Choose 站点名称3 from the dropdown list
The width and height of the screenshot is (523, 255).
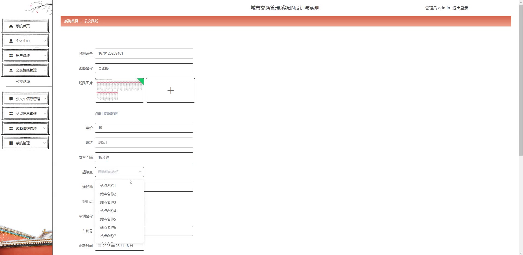tap(120, 202)
